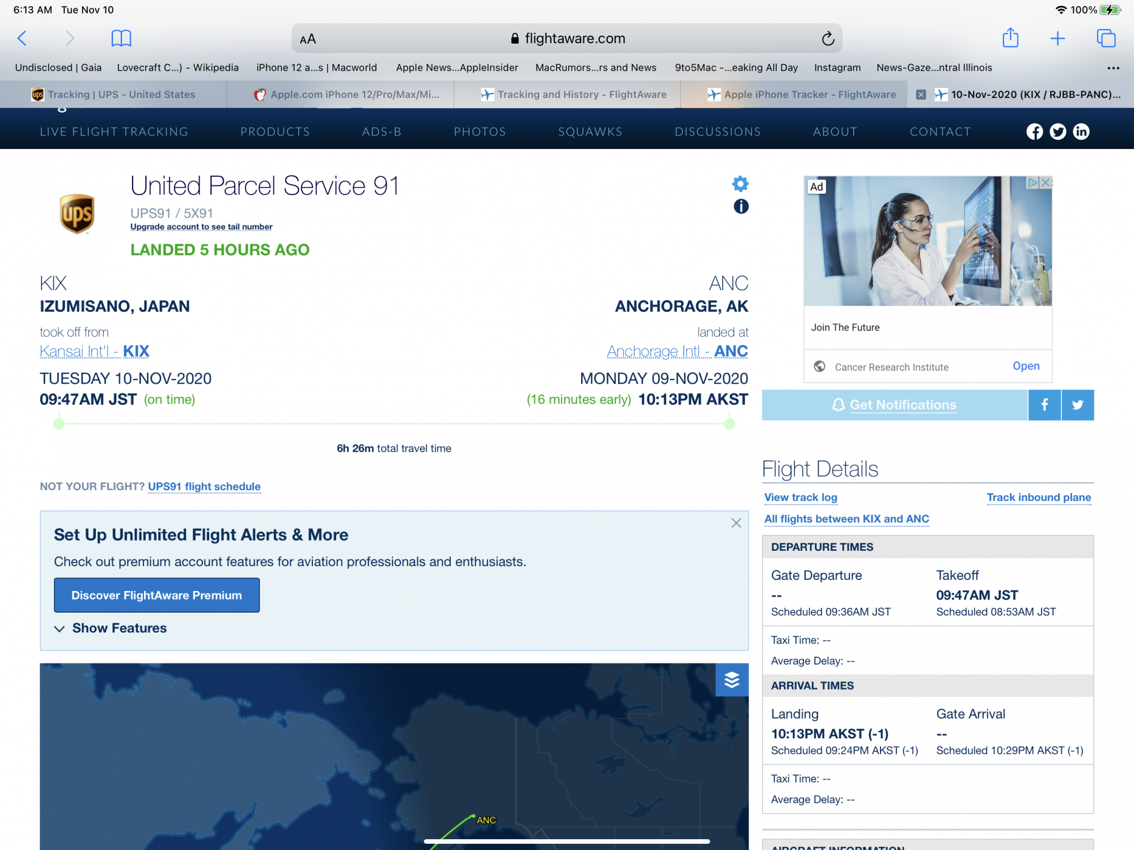The height and width of the screenshot is (850, 1134).
Task: Open Anchorage Intl ANC airport link
Action: click(x=678, y=351)
